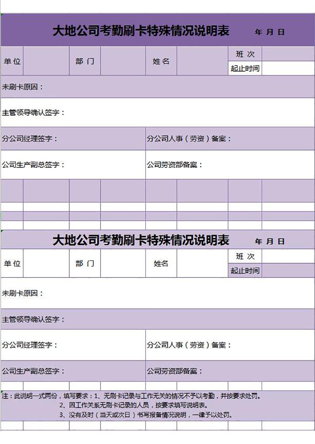Click note line 2、因工作关系无刷卡记录的人员
The width and height of the screenshot is (315, 444).
134,405
